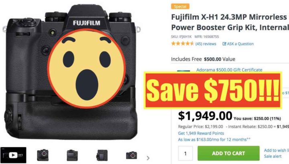Click the orange Special badge

coord(180,6)
